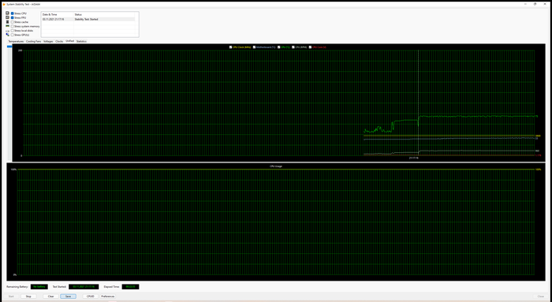
Task: Click the memory module icon beside Stress system memory
Action: (x=7, y=26)
